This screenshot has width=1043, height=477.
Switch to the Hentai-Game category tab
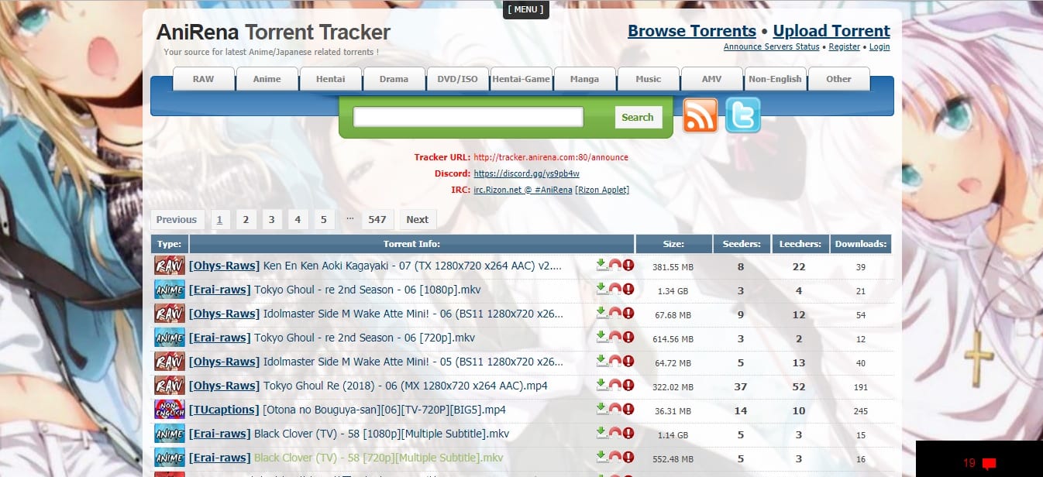point(521,79)
